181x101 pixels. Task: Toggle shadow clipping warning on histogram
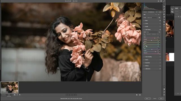point(143,3)
